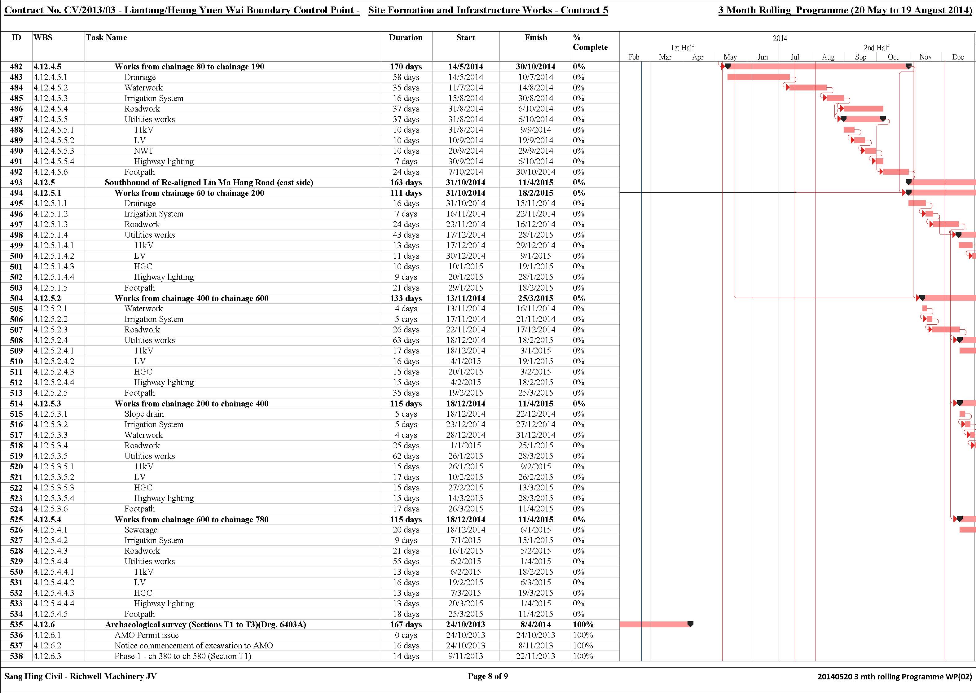Select 'Works from chainage 600 to chainage 780'
Viewport: 976px width, 693px height.
191,519
